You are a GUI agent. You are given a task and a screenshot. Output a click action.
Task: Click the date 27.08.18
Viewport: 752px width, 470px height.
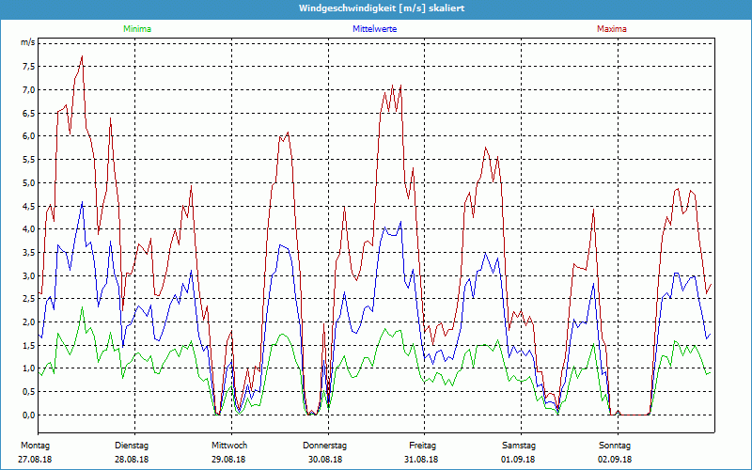pos(35,460)
